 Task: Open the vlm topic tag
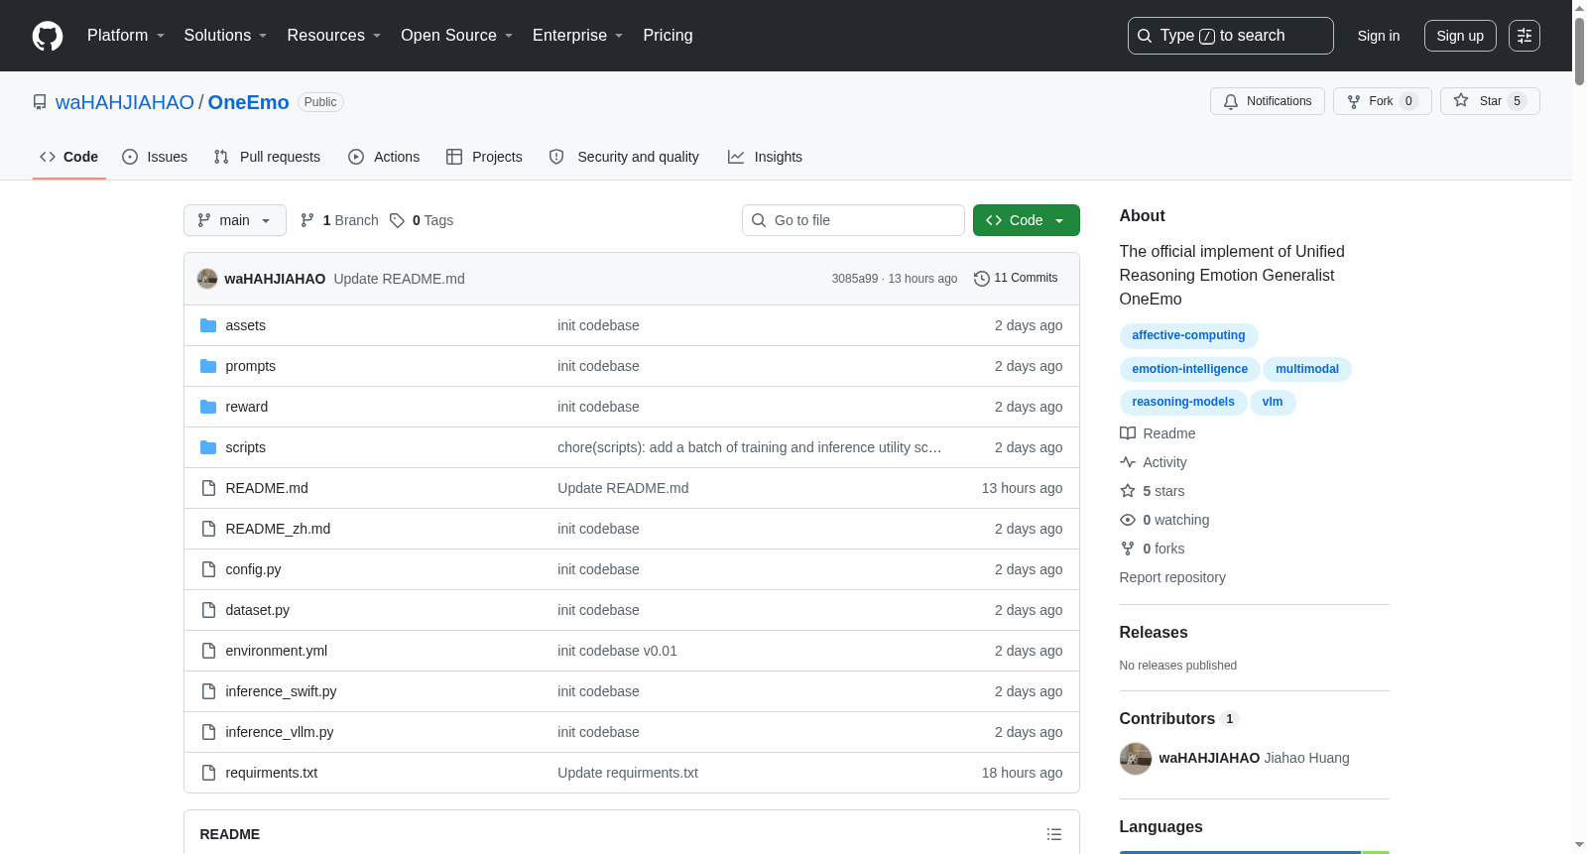1273,402
